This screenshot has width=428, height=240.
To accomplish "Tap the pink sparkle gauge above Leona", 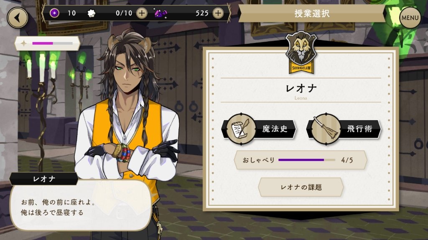I will tap(48, 43).
